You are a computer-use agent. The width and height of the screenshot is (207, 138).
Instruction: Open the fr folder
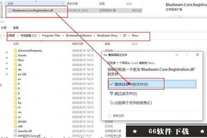(x=19, y=88)
